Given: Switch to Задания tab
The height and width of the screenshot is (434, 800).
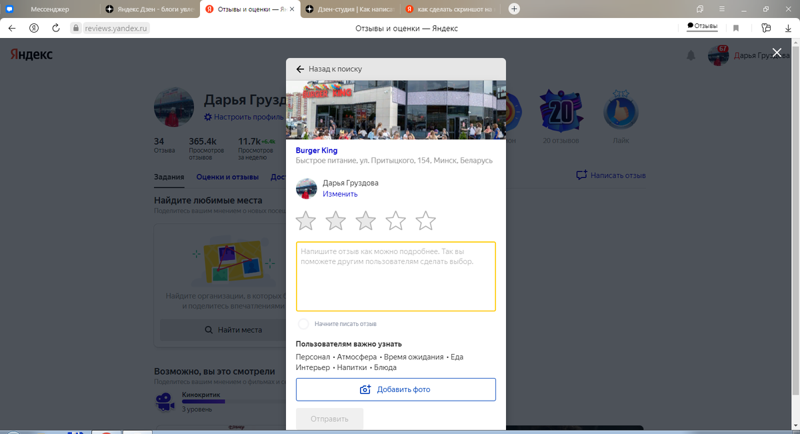Looking at the screenshot, I should pos(169,177).
